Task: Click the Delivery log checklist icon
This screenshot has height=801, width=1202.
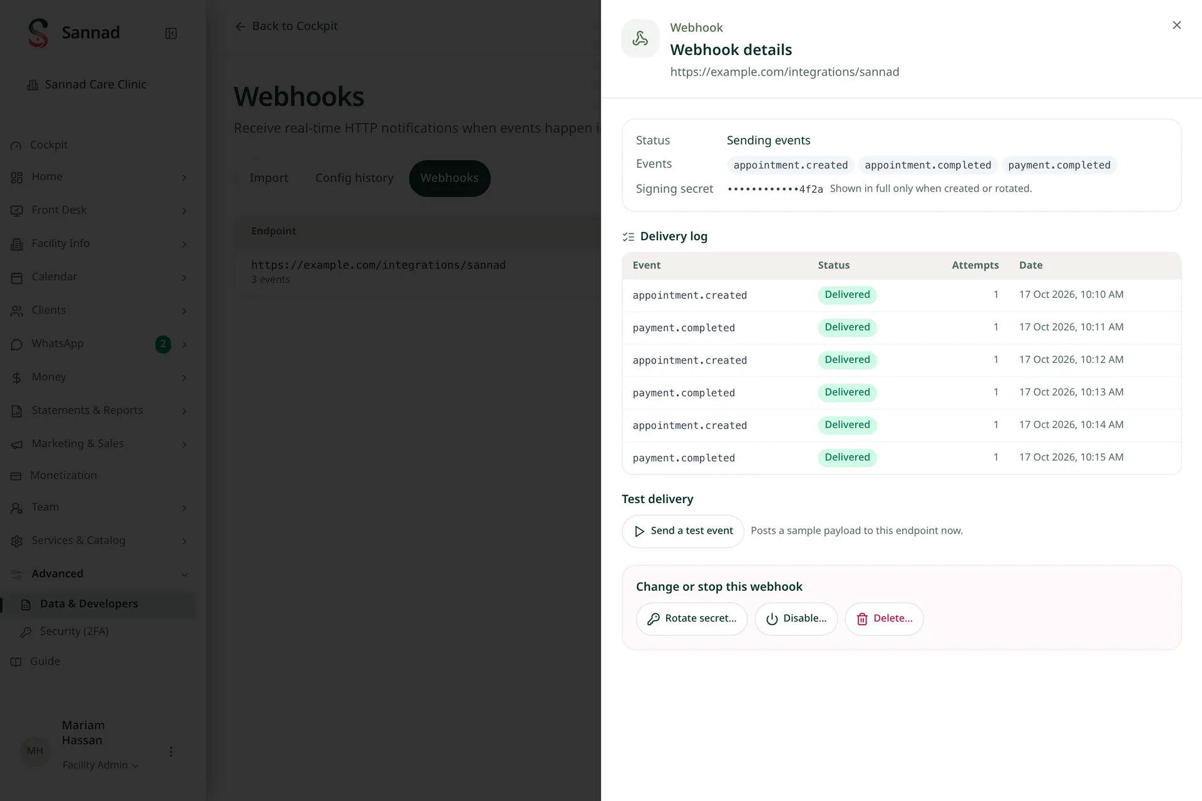Action: 629,237
